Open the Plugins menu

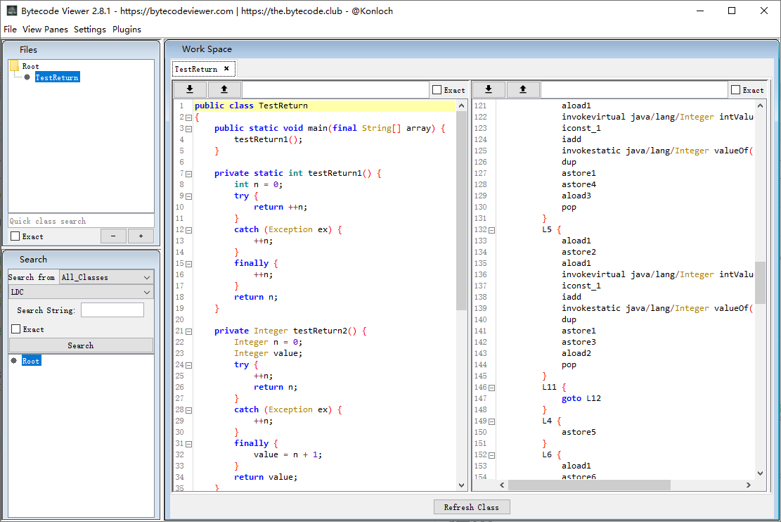(127, 30)
